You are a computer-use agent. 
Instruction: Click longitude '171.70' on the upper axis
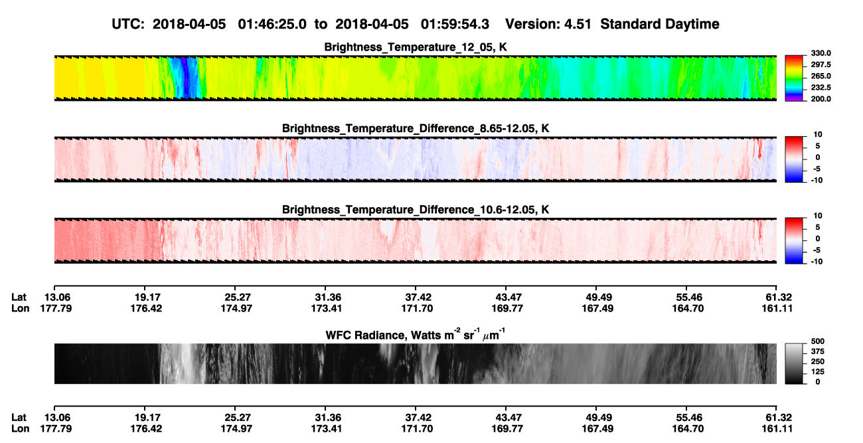[416, 308]
